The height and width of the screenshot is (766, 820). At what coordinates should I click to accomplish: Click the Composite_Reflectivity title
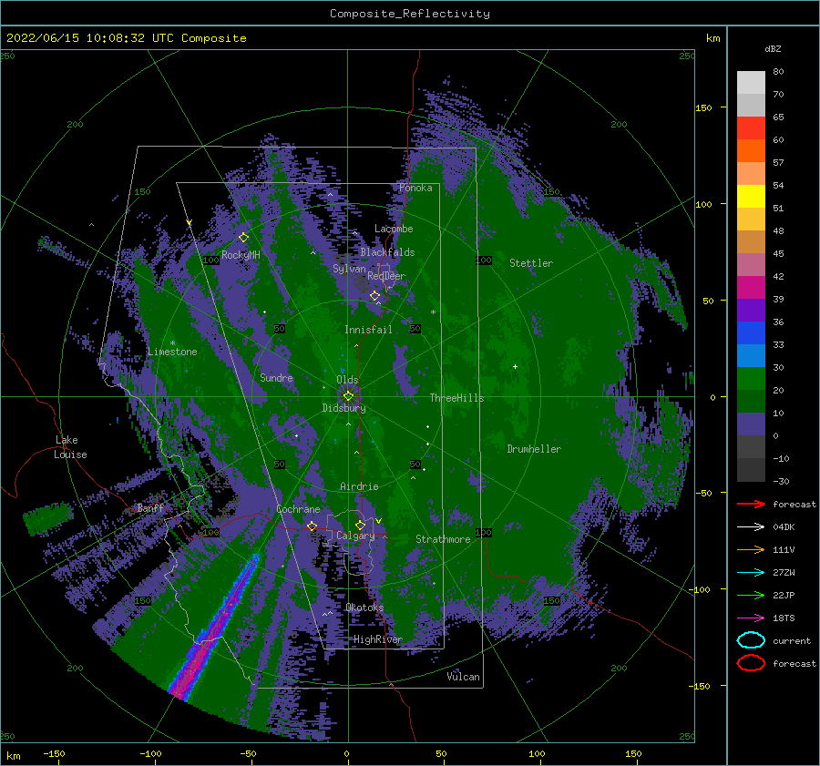[x=410, y=13]
